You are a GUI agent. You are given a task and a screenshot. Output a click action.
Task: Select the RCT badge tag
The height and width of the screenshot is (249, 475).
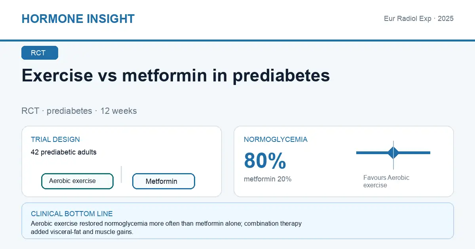pos(40,53)
